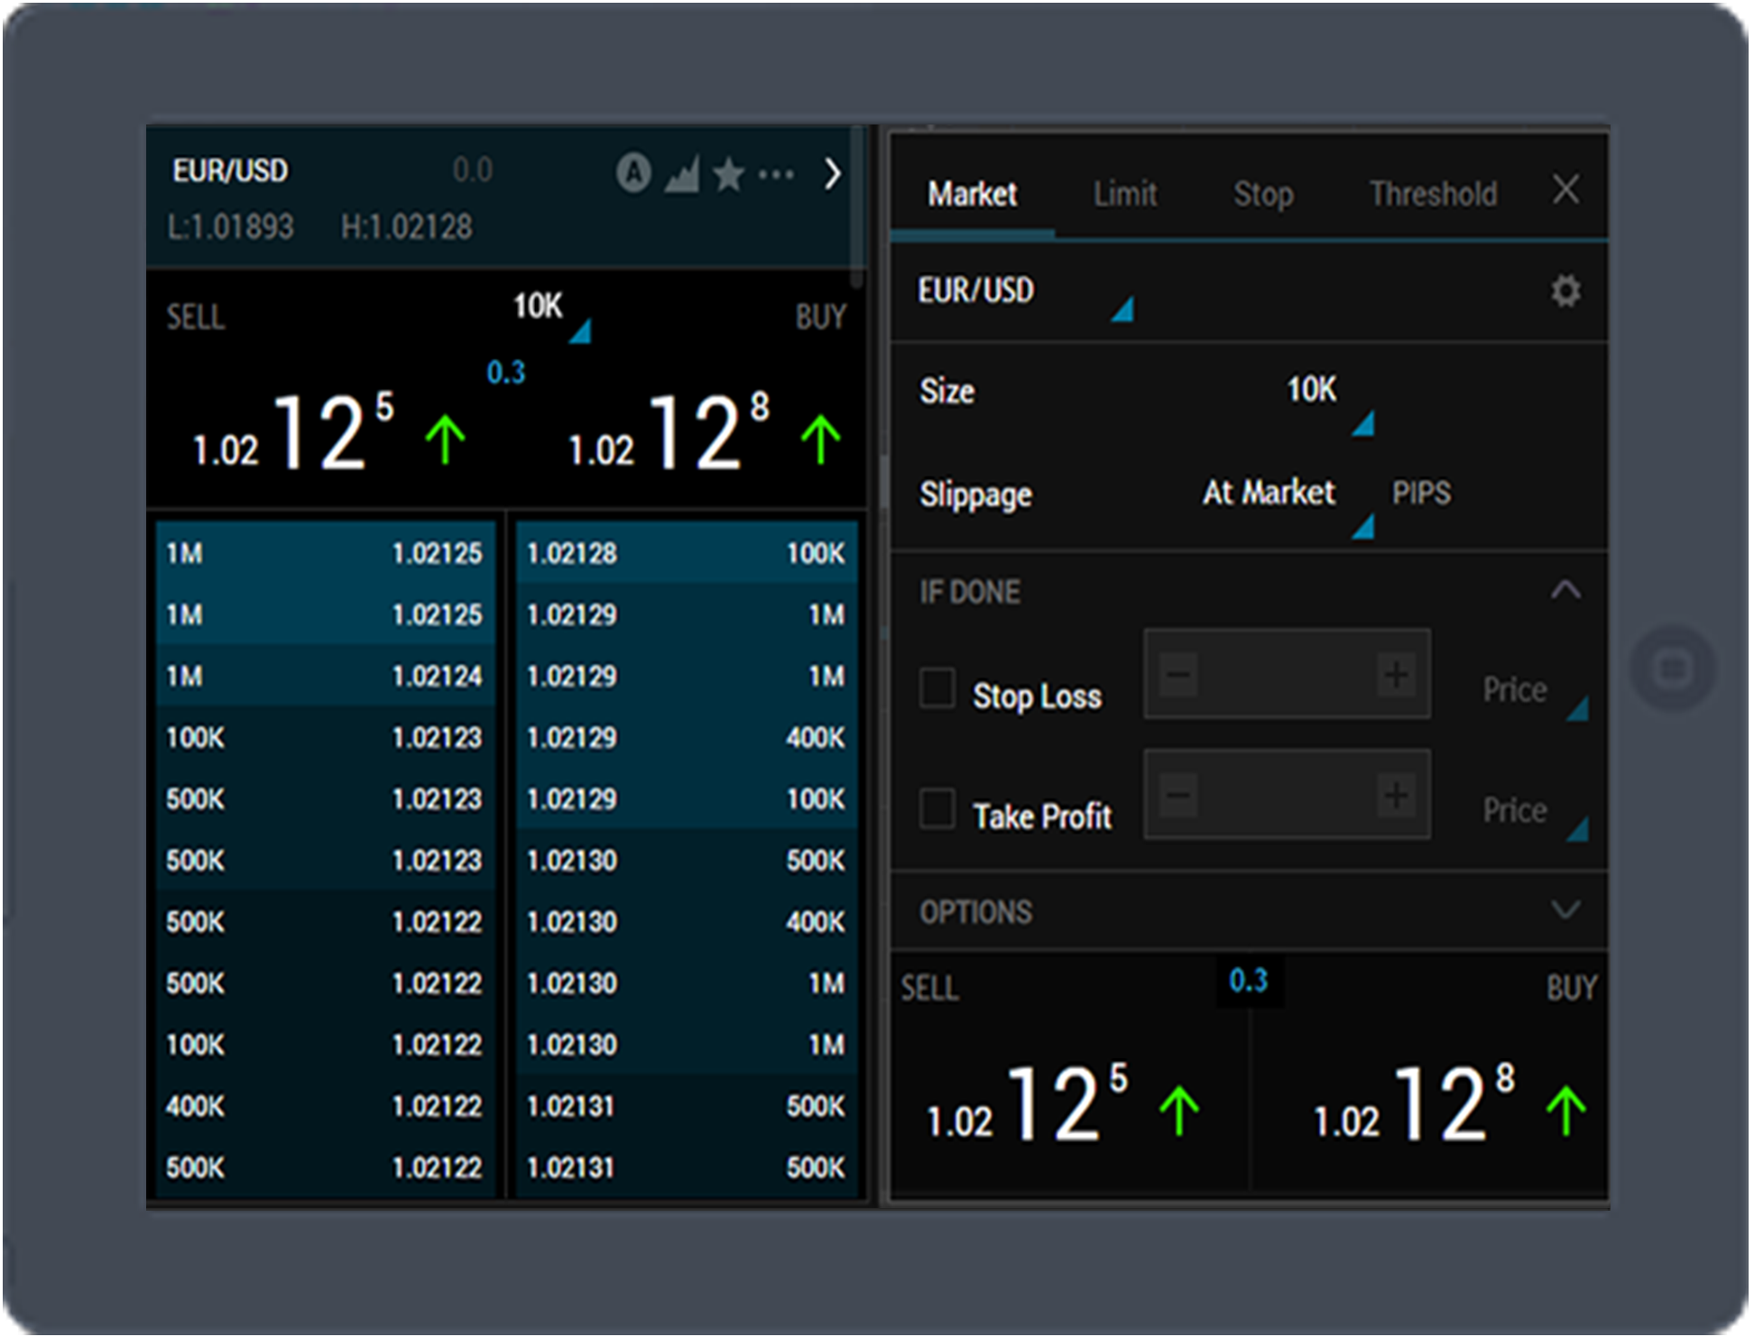This screenshot has height=1337, width=1754.
Task: Click the tablet home button
Action: coord(1672,668)
